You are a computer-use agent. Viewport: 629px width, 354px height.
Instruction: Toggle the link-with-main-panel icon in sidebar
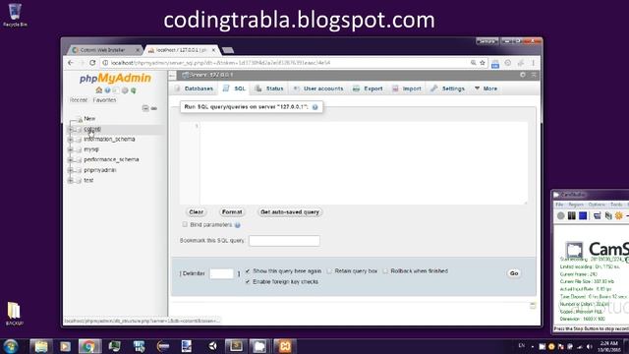point(154,108)
